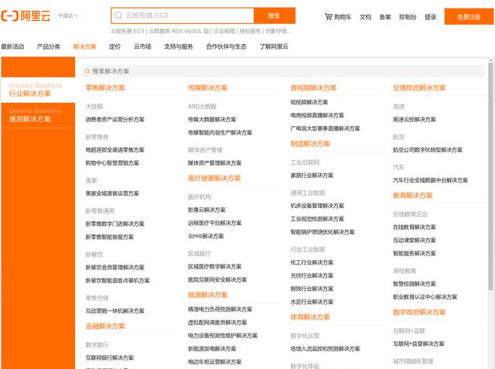Click the 音视频解决方案 heading
495x369 pixels.
click(x=313, y=87)
